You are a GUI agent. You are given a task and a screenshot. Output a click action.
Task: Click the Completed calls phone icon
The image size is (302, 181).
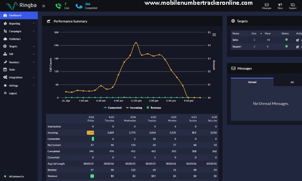coord(79,6)
